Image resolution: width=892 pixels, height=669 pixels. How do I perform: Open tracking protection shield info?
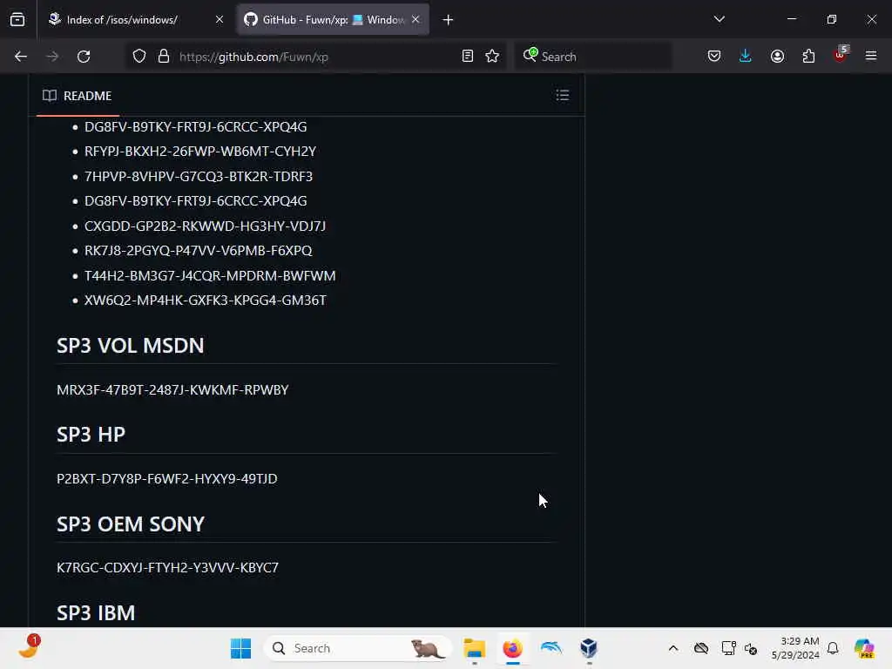point(139,57)
